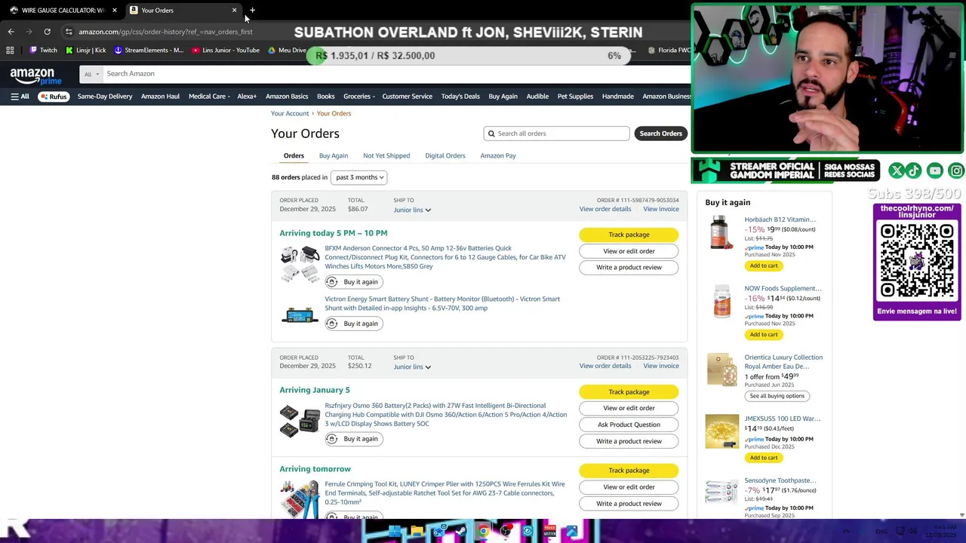966x543 pixels.
Task: Open Windows Start menu
Action: coord(395,532)
